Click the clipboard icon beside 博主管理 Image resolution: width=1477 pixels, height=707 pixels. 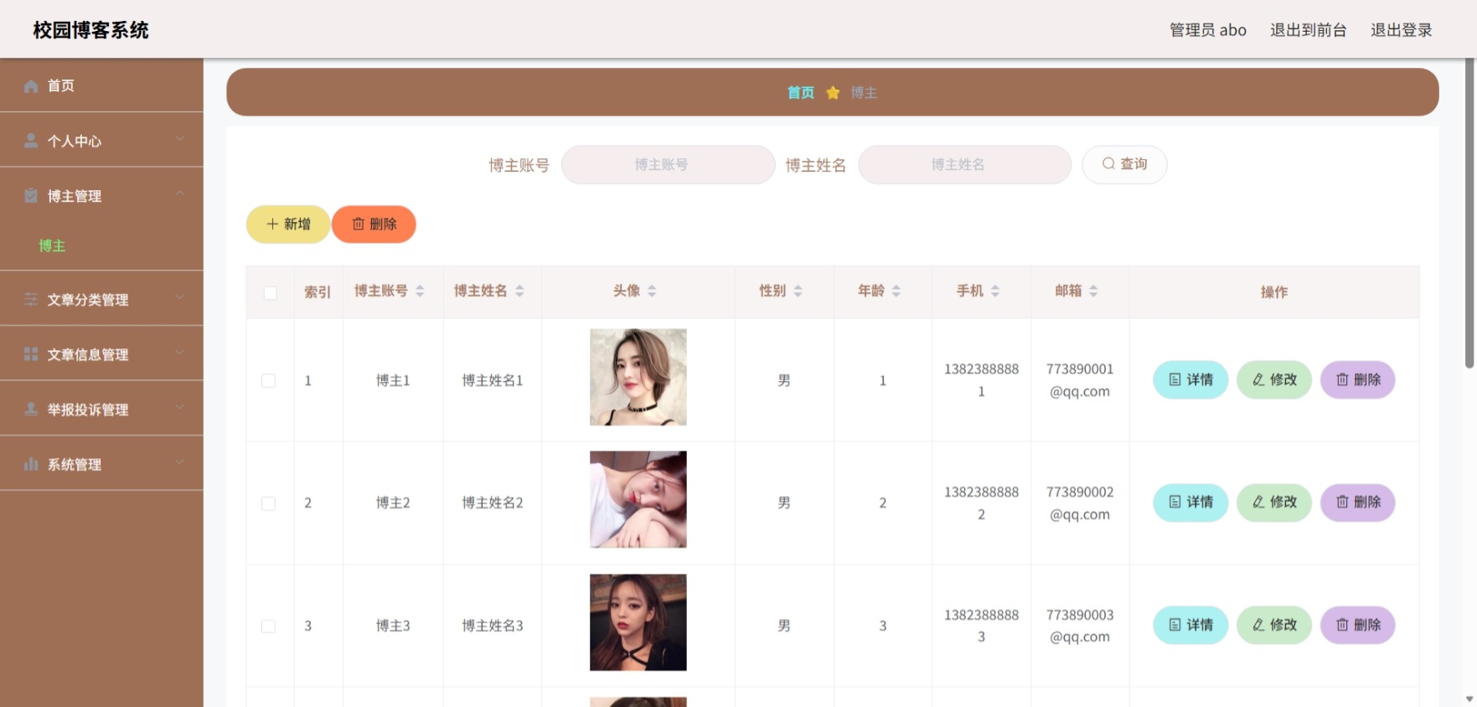31,195
